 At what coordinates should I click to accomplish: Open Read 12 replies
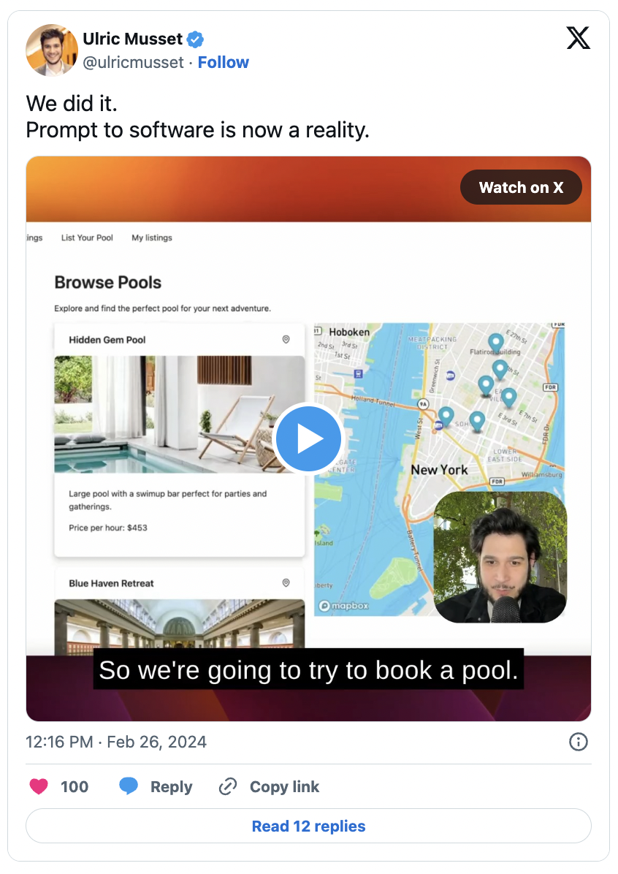[x=309, y=826]
